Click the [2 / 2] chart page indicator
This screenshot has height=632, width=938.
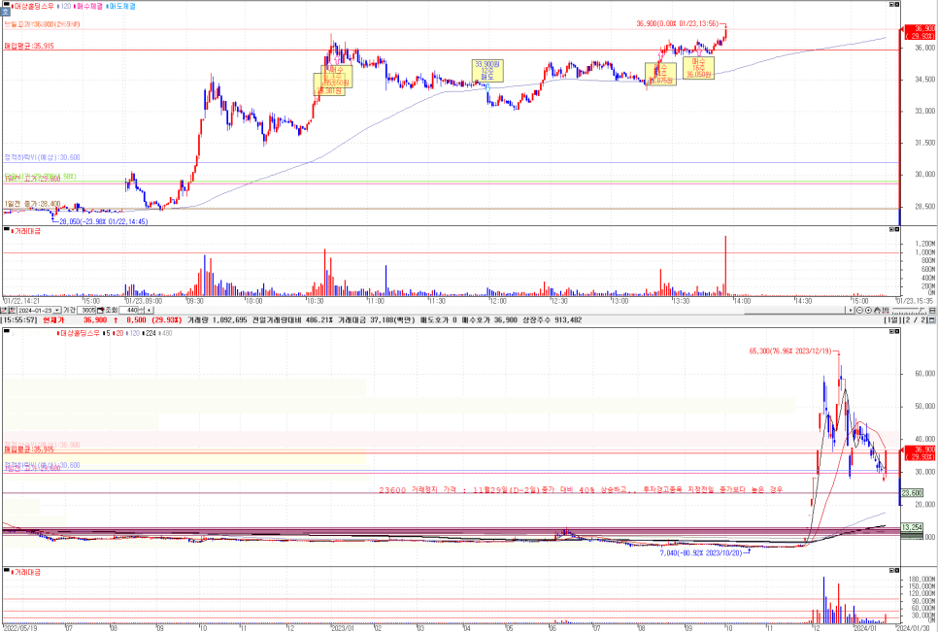(913, 319)
